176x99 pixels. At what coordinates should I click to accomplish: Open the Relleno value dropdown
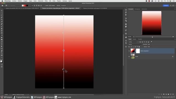[x=151, y=47]
